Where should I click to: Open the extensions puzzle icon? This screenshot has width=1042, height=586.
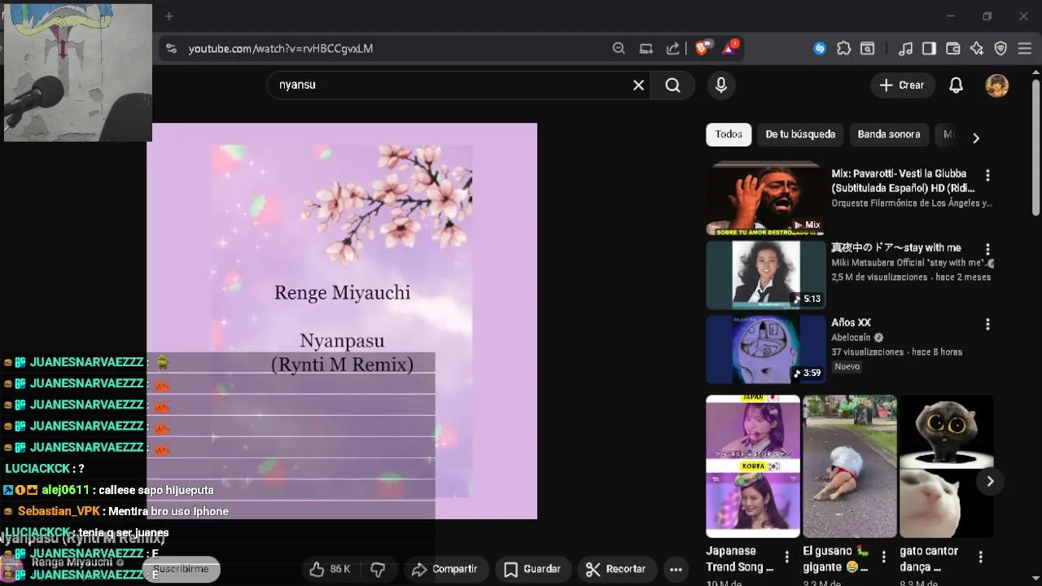pyautogui.click(x=843, y=49)
